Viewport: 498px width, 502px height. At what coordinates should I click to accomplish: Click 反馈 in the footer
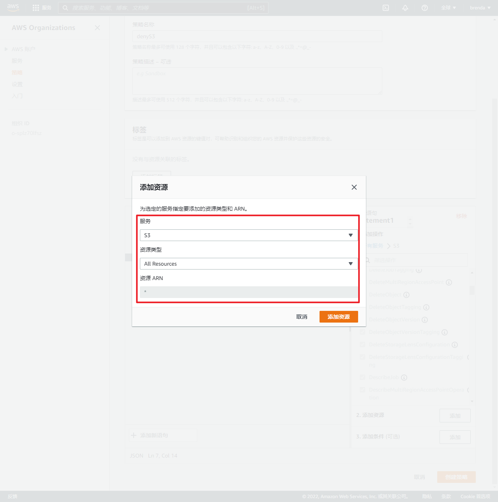pyautogui.click(x=12, y=497)
